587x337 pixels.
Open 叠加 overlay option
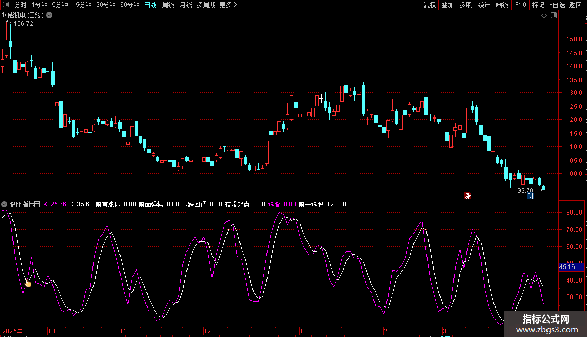(x=447, y=5)
